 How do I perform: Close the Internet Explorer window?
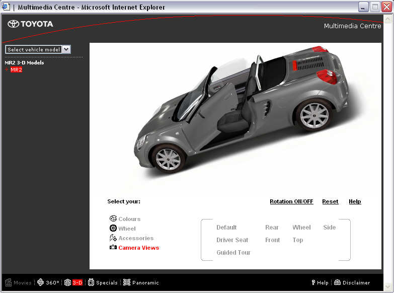(x=387, y=7)
